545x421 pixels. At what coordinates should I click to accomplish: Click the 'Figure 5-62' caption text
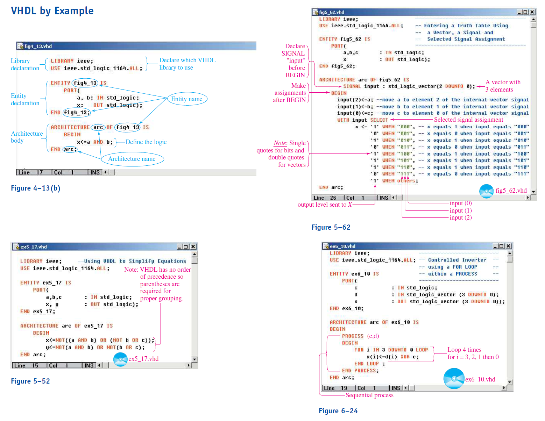(331, 227)
